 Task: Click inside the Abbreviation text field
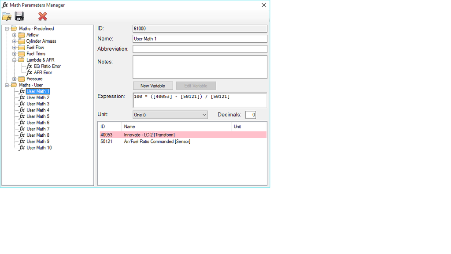tap(200, 49)
